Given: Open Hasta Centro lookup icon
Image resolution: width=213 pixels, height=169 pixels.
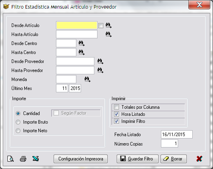Looking at the screenshot, I should (x=81, y=52).
